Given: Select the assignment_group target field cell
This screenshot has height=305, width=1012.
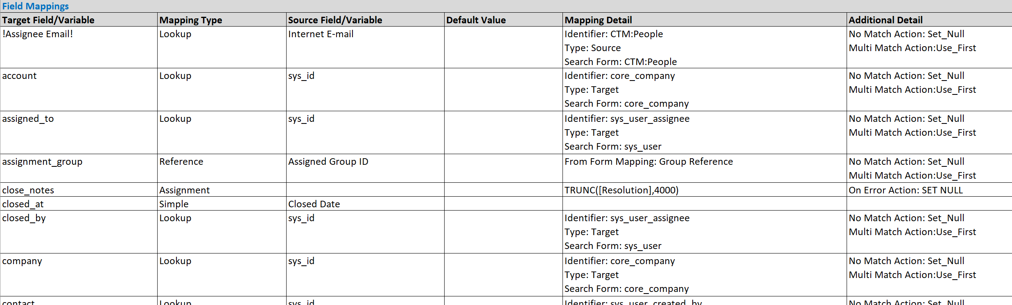Looking at the screenshot, I should 79,168.
